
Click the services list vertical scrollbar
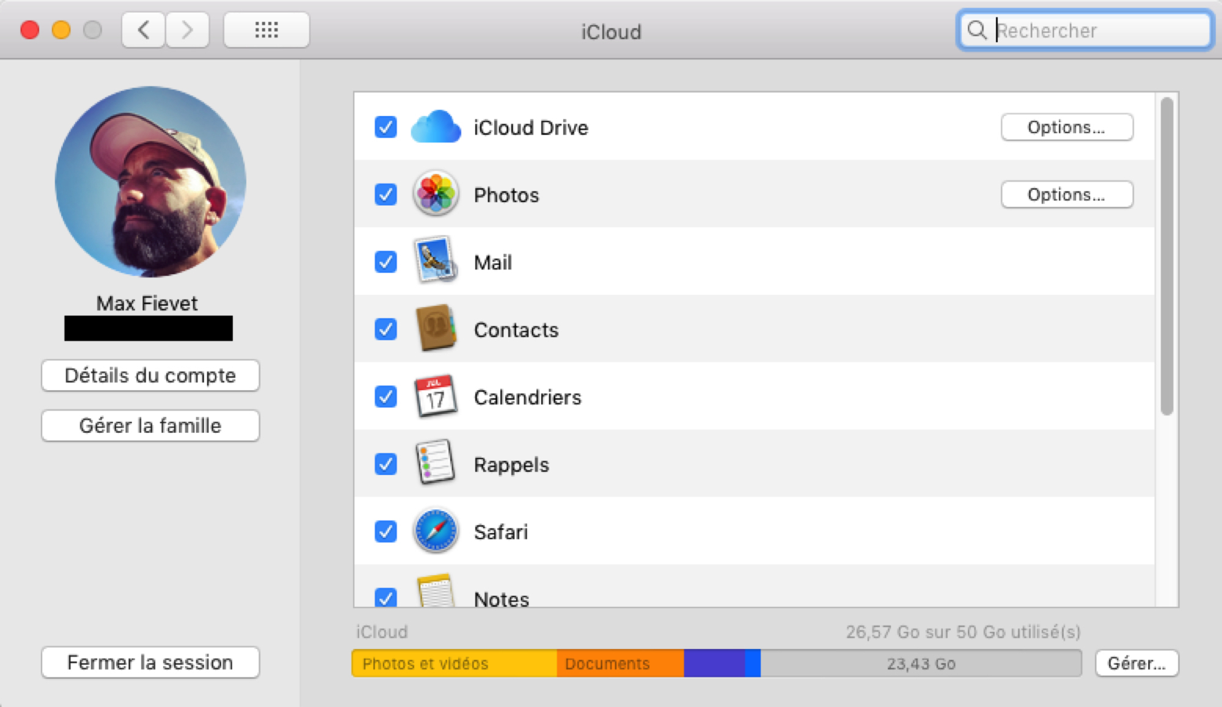click(1166, 256)
